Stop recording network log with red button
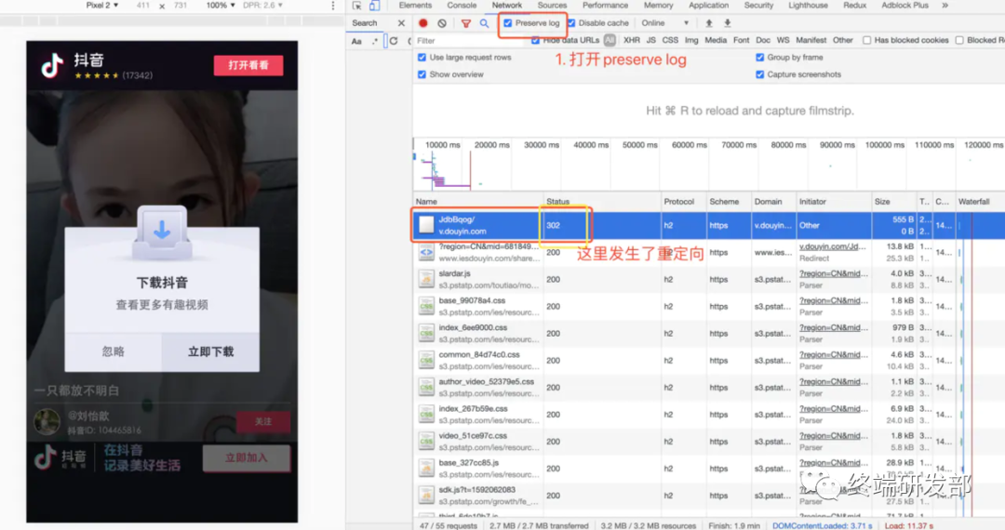This screenshot has width=1005, height=530. pyautogui.click(x=423, y=23)
